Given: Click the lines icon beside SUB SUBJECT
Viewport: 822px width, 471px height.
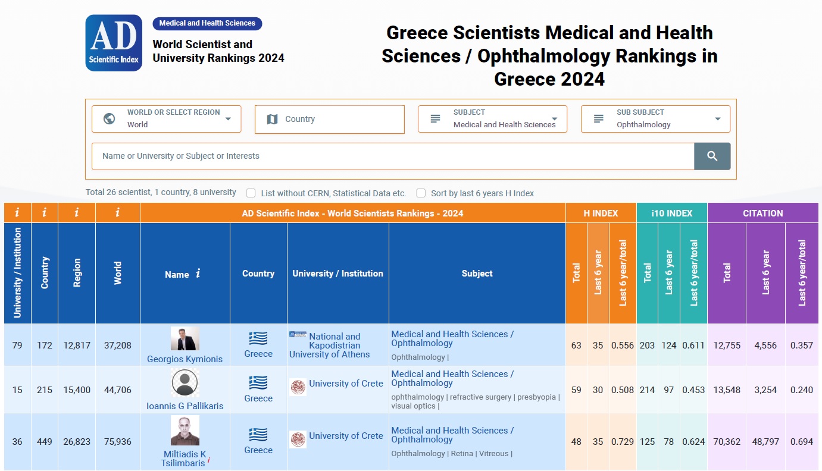Looking at the screenshot, I should (x=599, y=118).
